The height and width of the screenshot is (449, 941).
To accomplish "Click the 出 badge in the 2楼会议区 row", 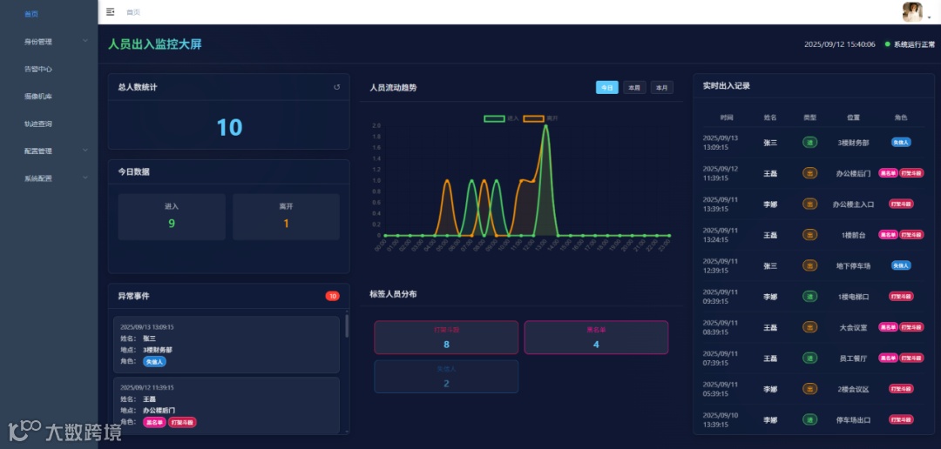I will tap(809, 389).
